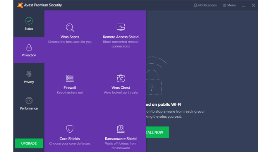This screenshot has height=152, width=271.
Task: Open the Virus Scans title
Action: 70,37
